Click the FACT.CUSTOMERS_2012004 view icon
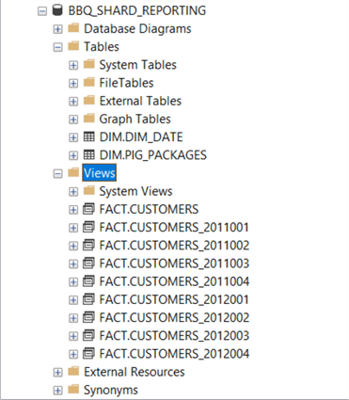The width and height of the screenshot is (349, 400). [88, 354]
